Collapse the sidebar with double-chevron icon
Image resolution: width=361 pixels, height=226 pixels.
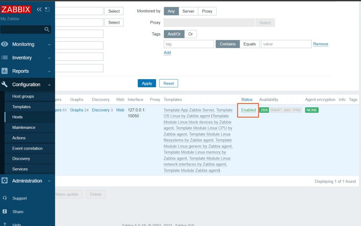click(39, 10)
